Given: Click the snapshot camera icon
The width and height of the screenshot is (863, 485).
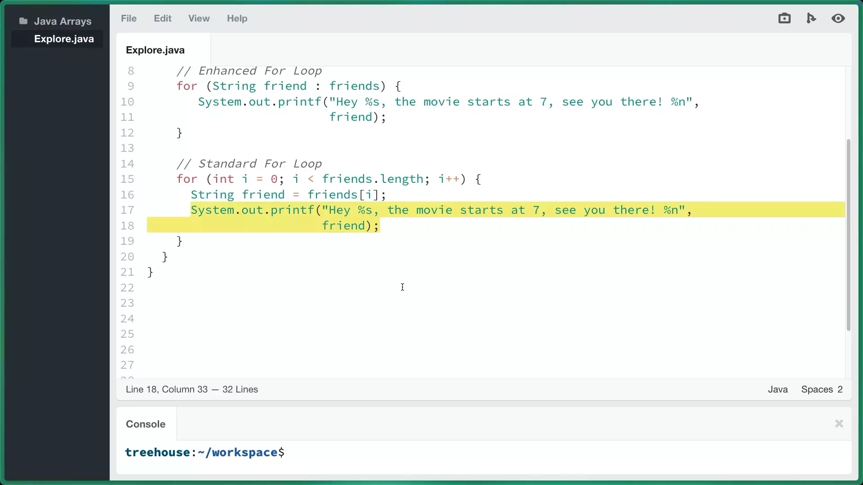Looking at the screenshot, I should [x=785, y=18].
